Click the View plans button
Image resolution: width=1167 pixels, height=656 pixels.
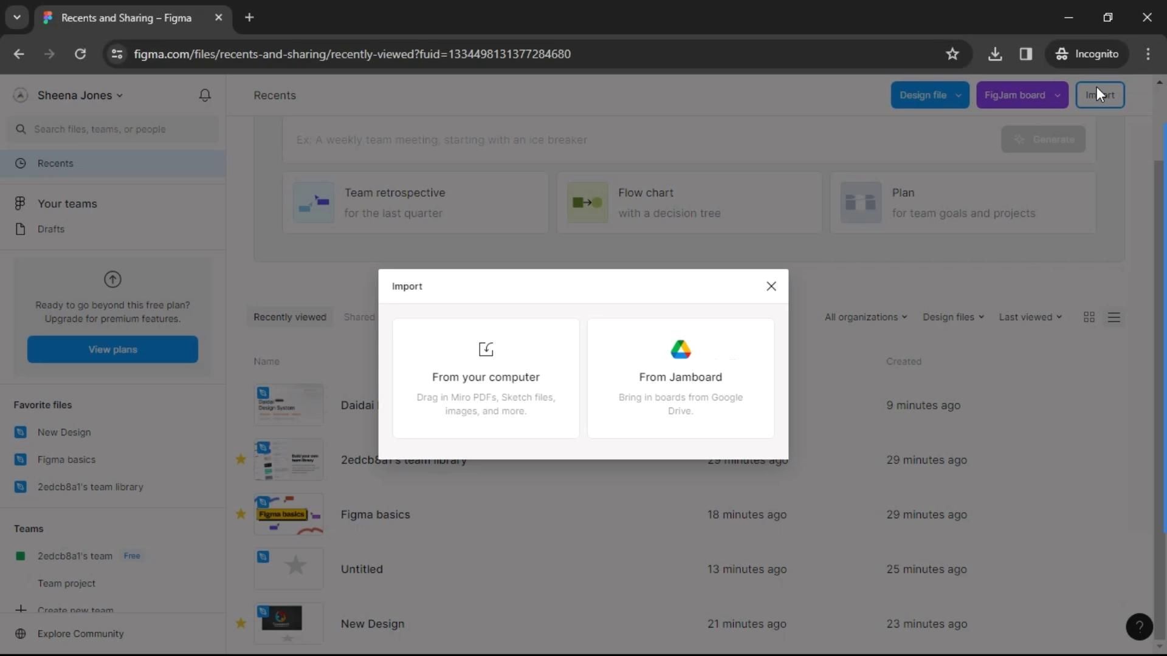pyautogui.click(x=112, y=349)
